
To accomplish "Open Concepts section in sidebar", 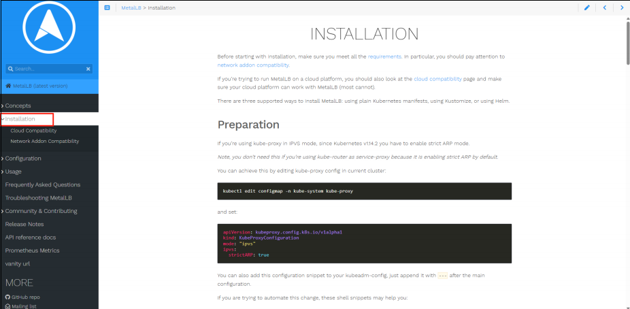I will [x=18, y=105].
